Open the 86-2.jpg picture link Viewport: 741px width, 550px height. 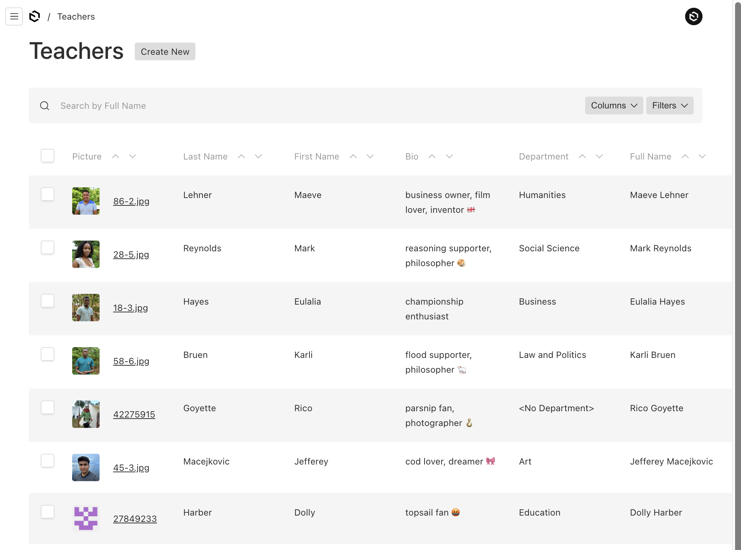131,201
